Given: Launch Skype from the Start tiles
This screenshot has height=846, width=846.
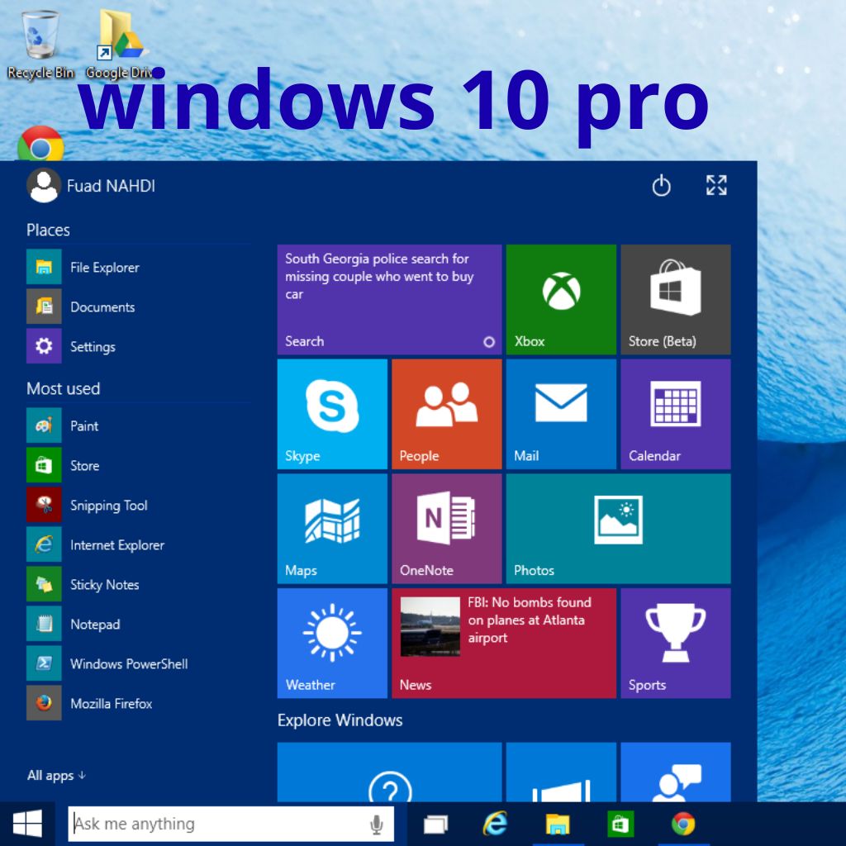Looking at the screenshot, I should (332, 414).
